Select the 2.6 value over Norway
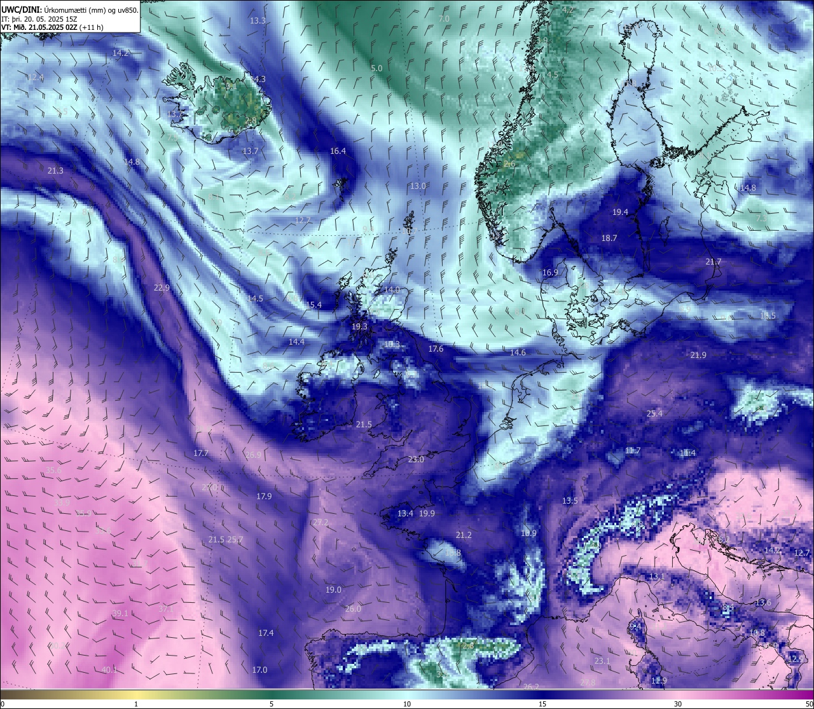This screenshot has height=709, width=814. pyautogui.click(x=509, y=164)
